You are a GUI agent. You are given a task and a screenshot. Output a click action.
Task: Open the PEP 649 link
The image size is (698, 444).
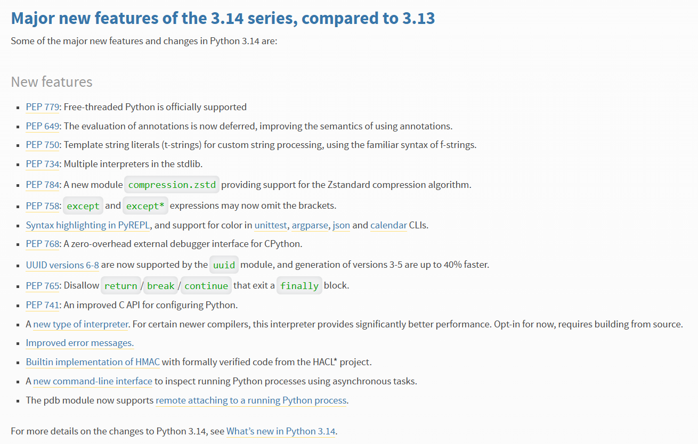coord(42,126)
